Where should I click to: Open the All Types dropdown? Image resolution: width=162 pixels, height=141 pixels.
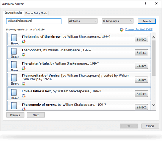point(83,21)
